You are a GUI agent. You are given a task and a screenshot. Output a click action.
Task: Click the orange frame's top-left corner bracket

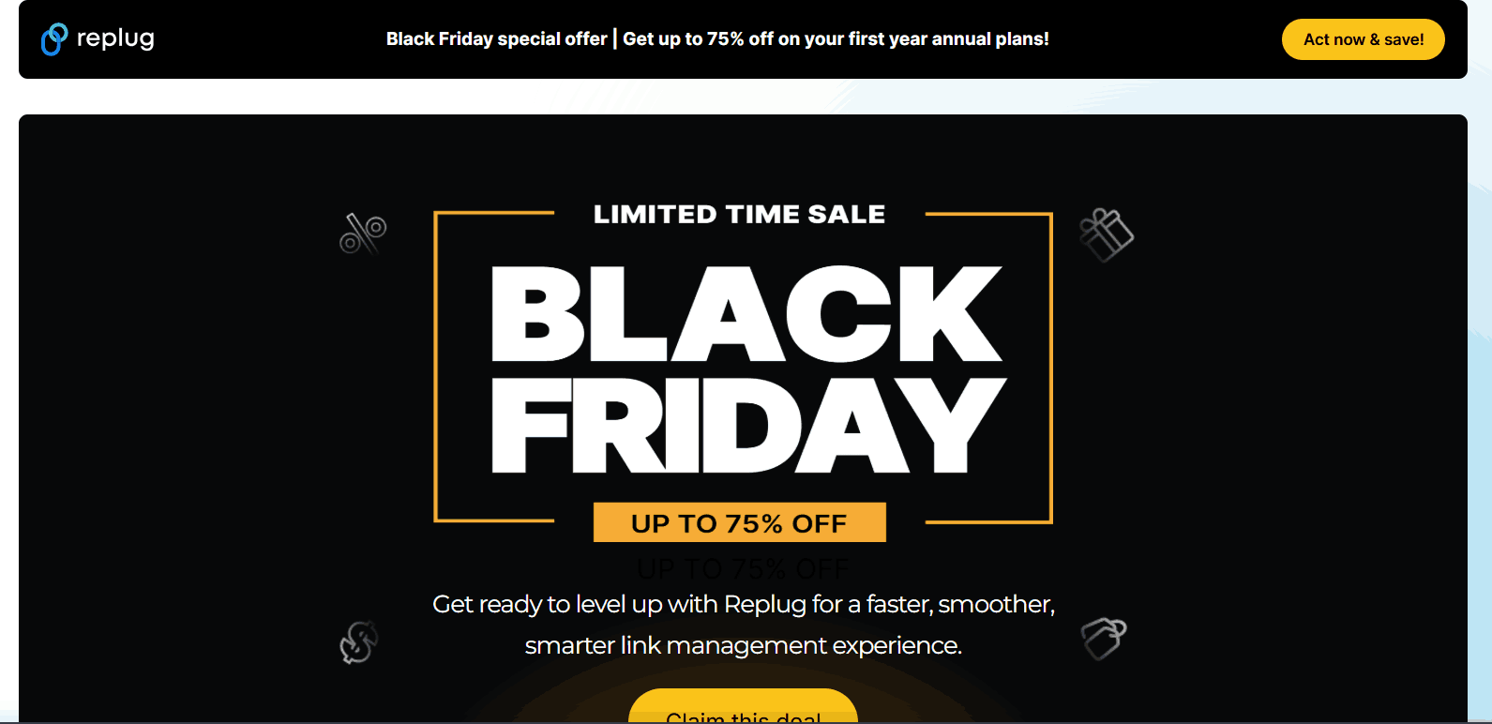pyautogui.click(x=437, y=216)
